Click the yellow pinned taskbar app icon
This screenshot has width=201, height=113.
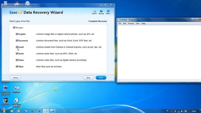click(x=19, y=111)
